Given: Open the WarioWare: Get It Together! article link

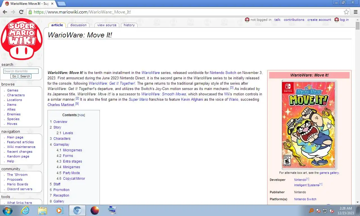Looking at the screenshot, I should tap(112, 84).
